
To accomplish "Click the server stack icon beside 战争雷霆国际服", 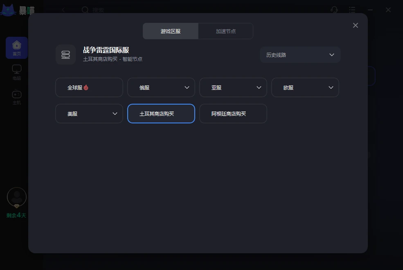I will tap(66, 55).
